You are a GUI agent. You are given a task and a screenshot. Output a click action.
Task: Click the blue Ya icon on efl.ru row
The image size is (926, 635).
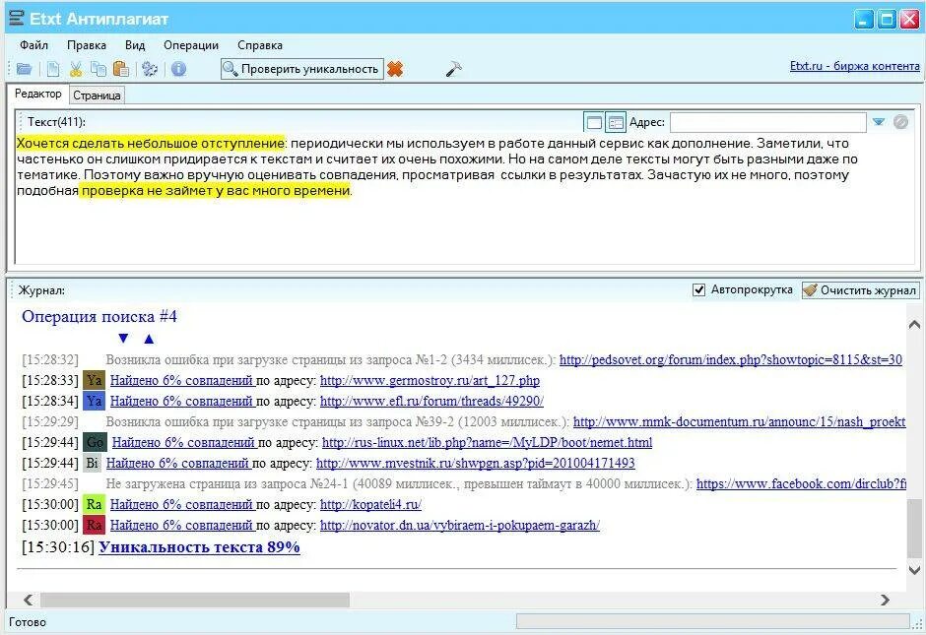pyautogui.click(x=94, y=401)
